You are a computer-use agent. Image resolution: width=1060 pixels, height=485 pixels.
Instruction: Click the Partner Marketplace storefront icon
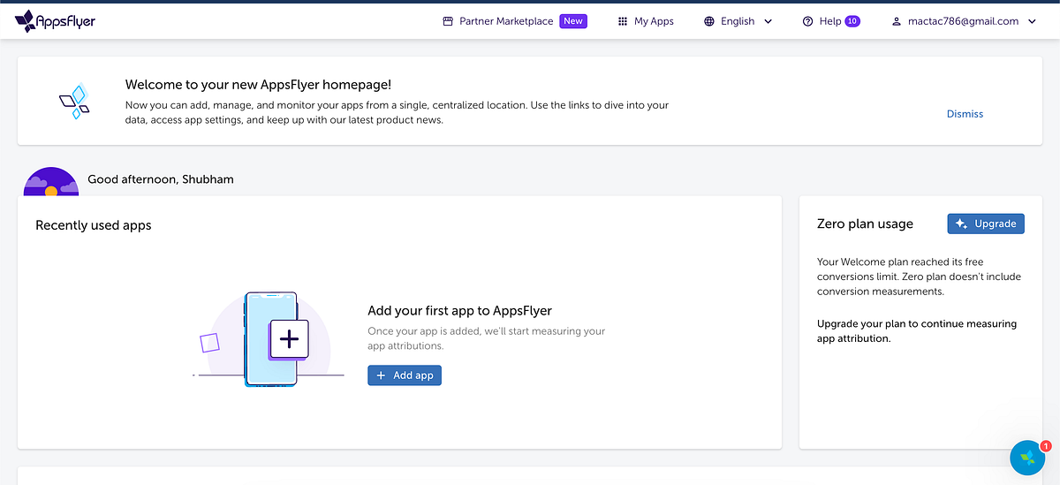point(448,21)
